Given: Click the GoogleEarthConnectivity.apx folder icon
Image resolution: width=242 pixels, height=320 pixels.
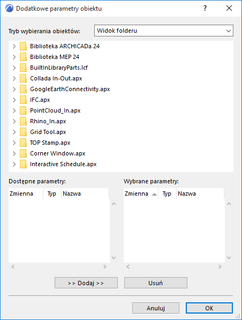Looking at the screenshot, I should (23, 89).
